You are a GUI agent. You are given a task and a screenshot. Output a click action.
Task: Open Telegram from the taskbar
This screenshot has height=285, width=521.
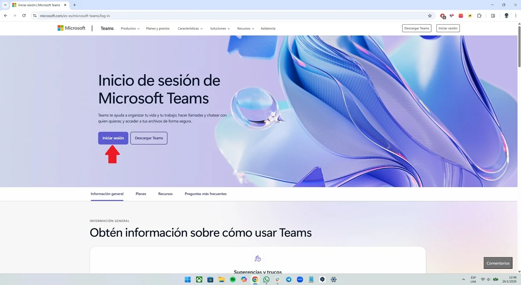click(x=289, y=279)
